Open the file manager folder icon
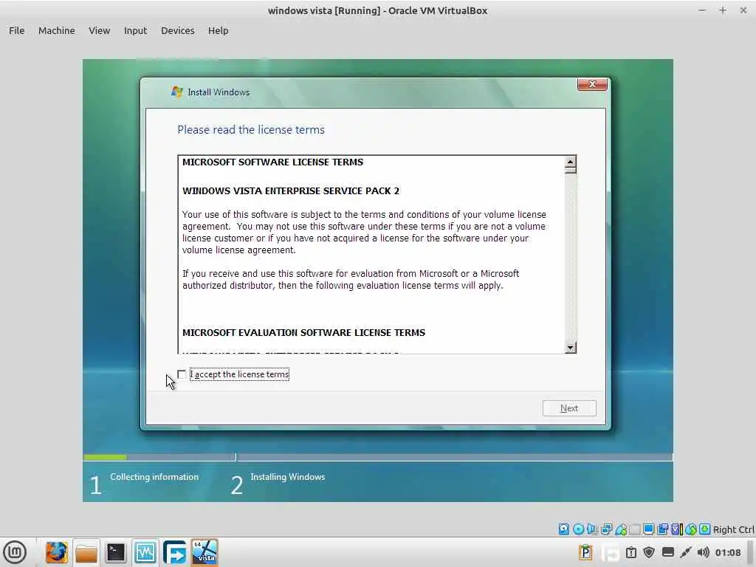756x567 pixels. (x=86, y=552)
